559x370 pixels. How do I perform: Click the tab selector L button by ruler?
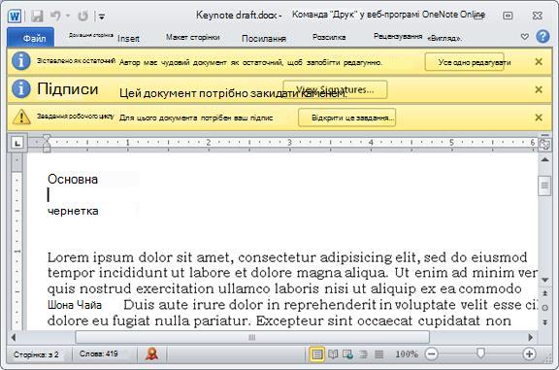(x=17, y=143)
